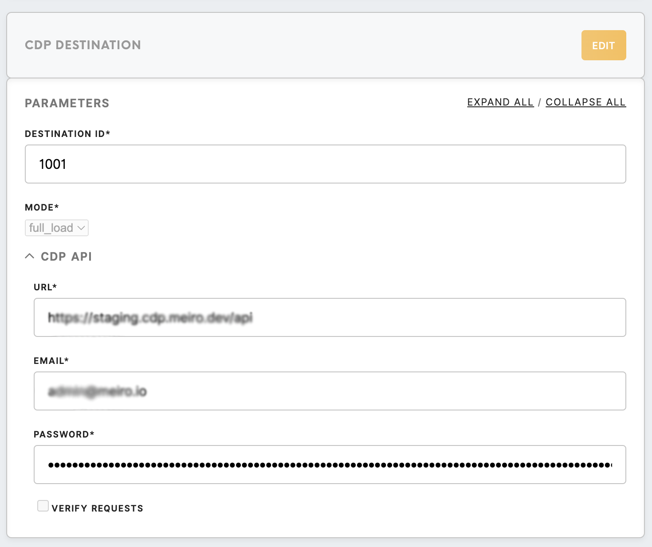Toggle the Verify Requests checkbox
652x547 pixels.
pos(43,506)
